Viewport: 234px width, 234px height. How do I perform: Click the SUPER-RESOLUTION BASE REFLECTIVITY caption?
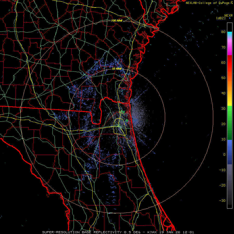[x=82, y=232]
